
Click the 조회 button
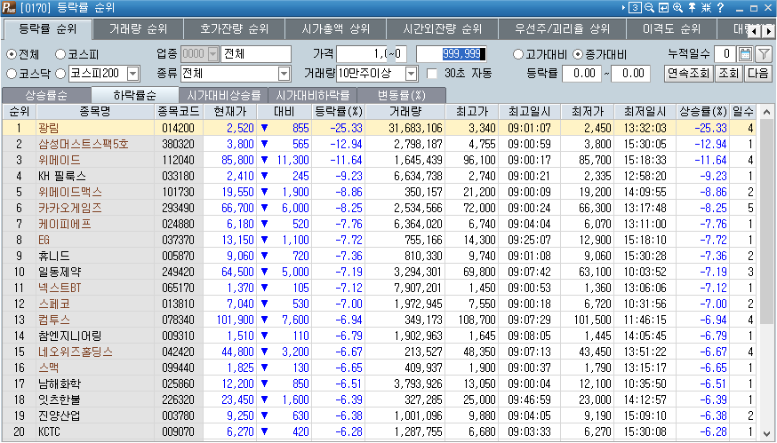coord(728,74)
